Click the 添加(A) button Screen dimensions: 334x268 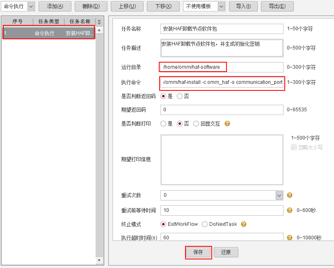pos(55,7)
